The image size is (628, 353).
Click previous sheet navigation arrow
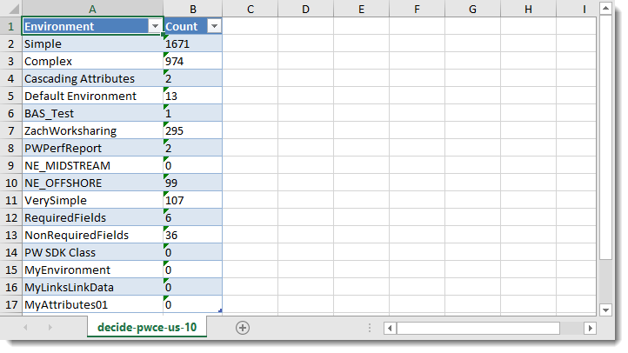click(24, 328)
